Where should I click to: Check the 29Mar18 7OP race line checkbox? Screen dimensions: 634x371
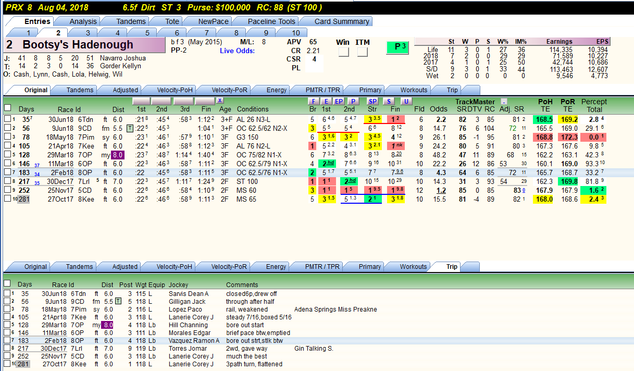(x=7, y=155)
